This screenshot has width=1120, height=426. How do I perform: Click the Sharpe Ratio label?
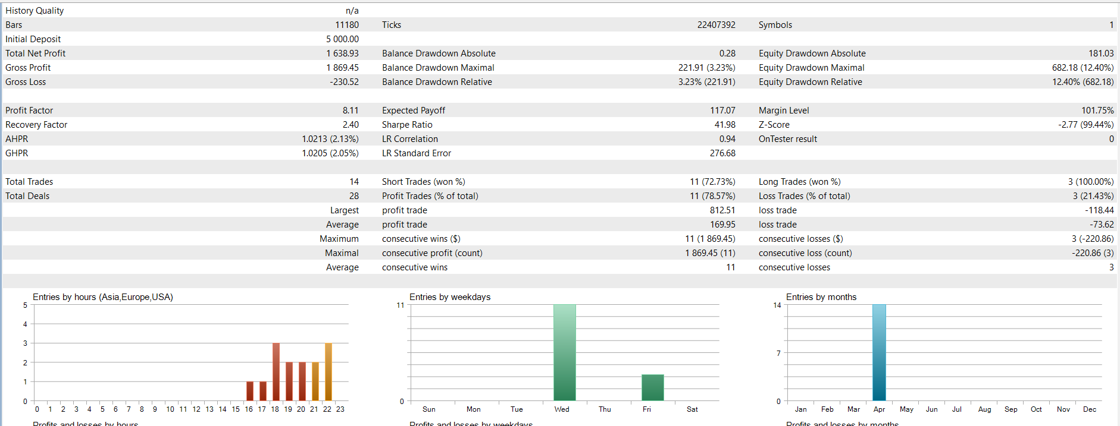(x=407, y=125)
